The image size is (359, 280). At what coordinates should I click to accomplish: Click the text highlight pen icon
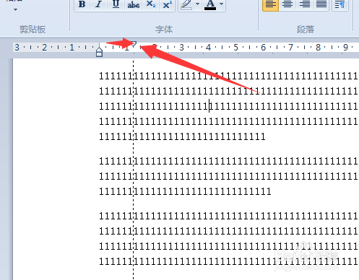(186, 4)
